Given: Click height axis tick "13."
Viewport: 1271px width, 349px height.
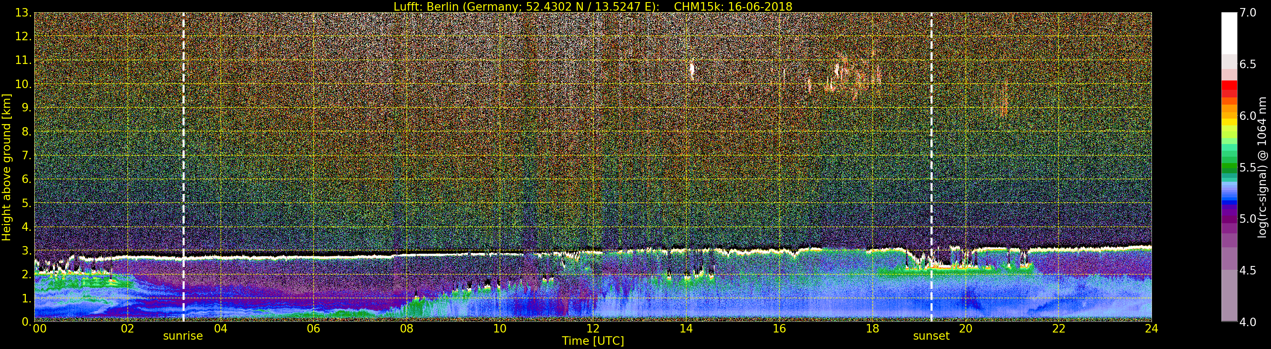Looking at the screenshot, I should pos(24,13).
